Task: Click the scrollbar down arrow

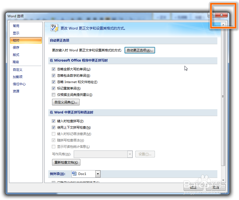Action: coord(223,180)
